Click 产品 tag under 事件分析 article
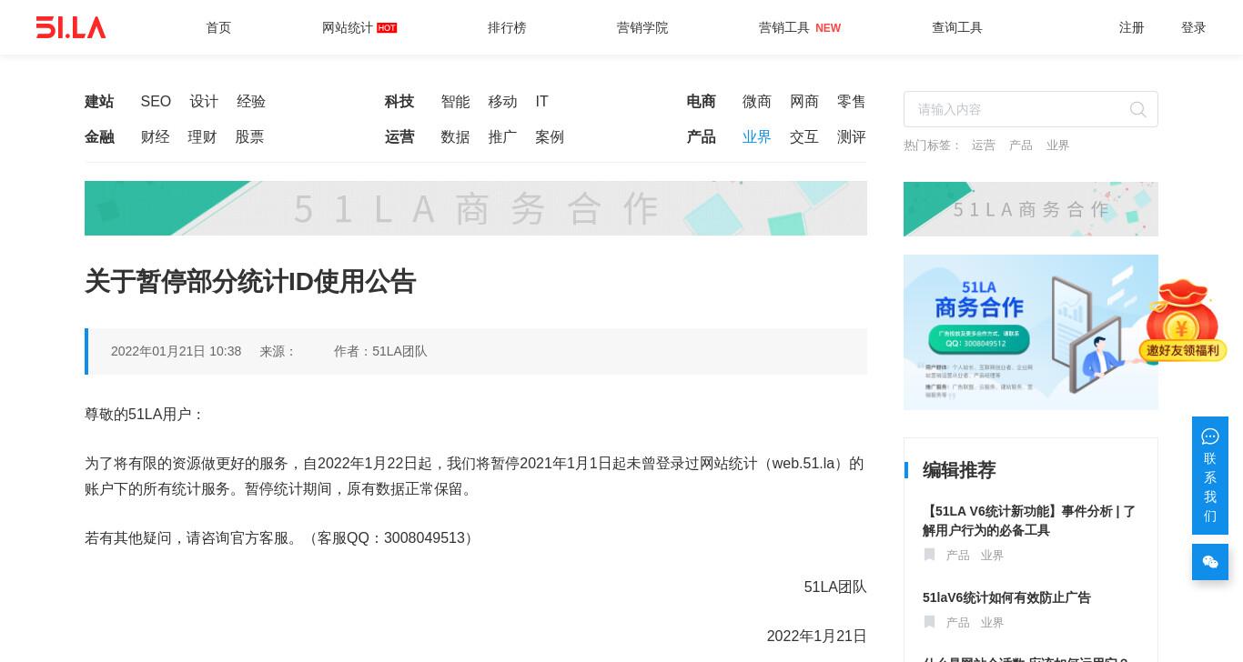The height and width of the screenshot is (662, 1243). coord(957,556)
